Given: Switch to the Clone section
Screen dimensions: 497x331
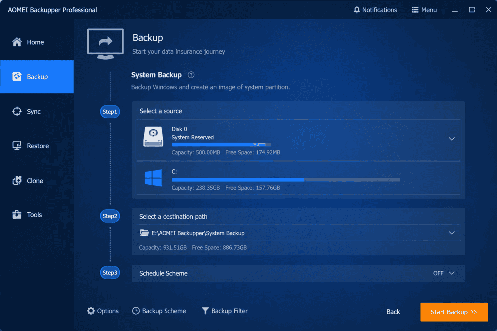Looking at the screenshot, I should (x=37, y=180).
